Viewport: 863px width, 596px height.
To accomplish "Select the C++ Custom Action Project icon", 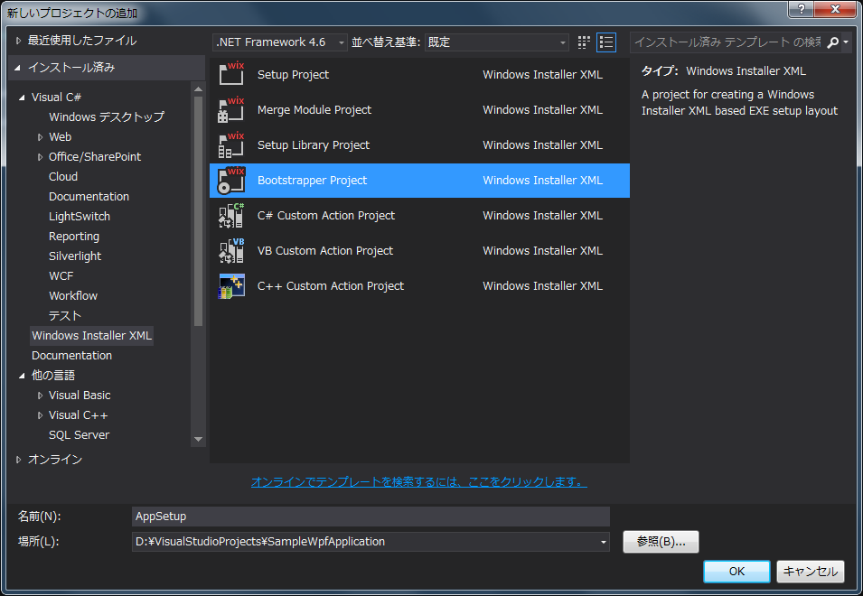I will (x=231, y=286).
